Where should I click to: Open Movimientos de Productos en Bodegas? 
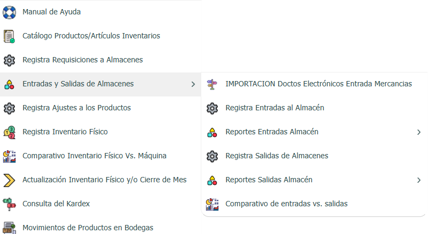[x=88, y=228]
